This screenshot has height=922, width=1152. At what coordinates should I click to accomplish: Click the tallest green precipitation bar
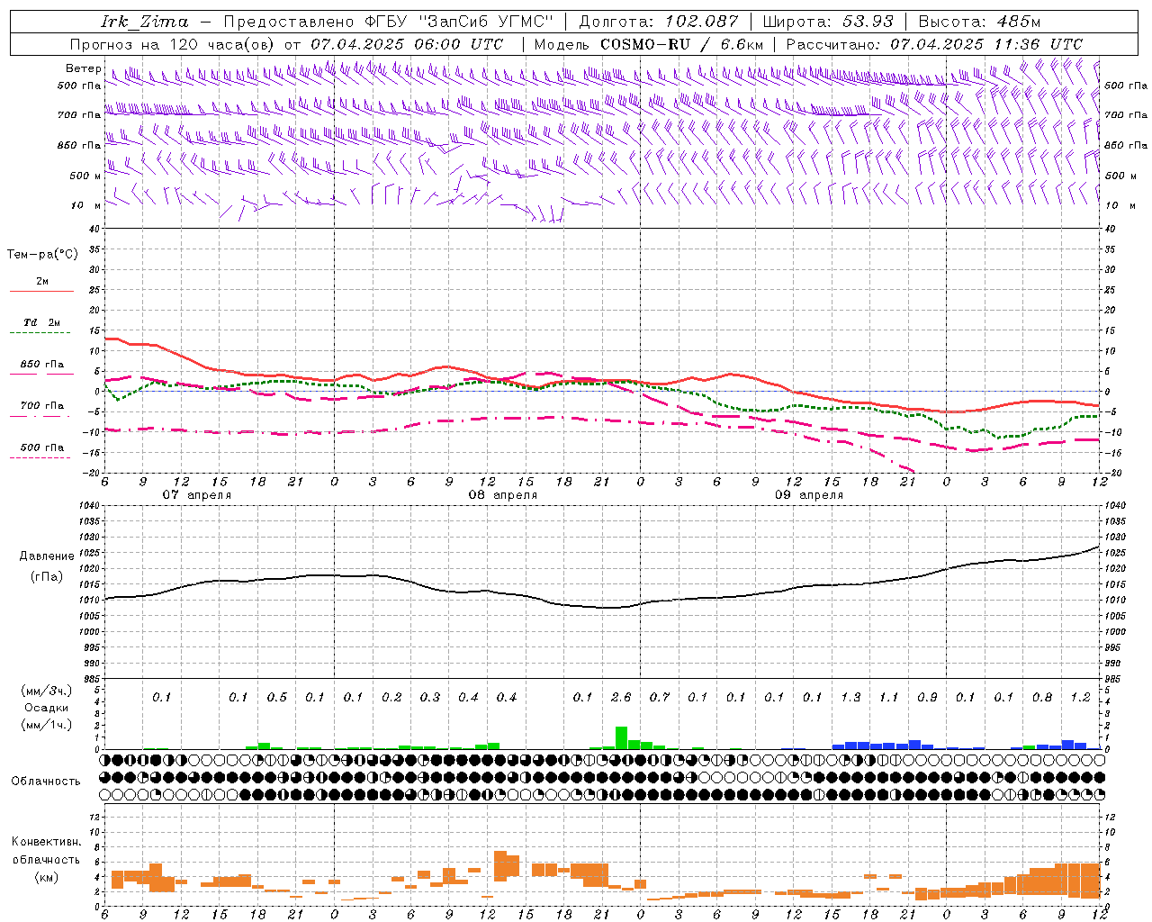(622, 737)
